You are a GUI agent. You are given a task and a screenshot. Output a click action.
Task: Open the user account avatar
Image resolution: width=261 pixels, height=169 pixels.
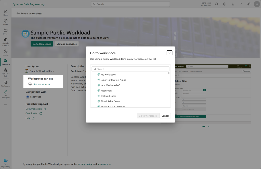pos(257,4)
